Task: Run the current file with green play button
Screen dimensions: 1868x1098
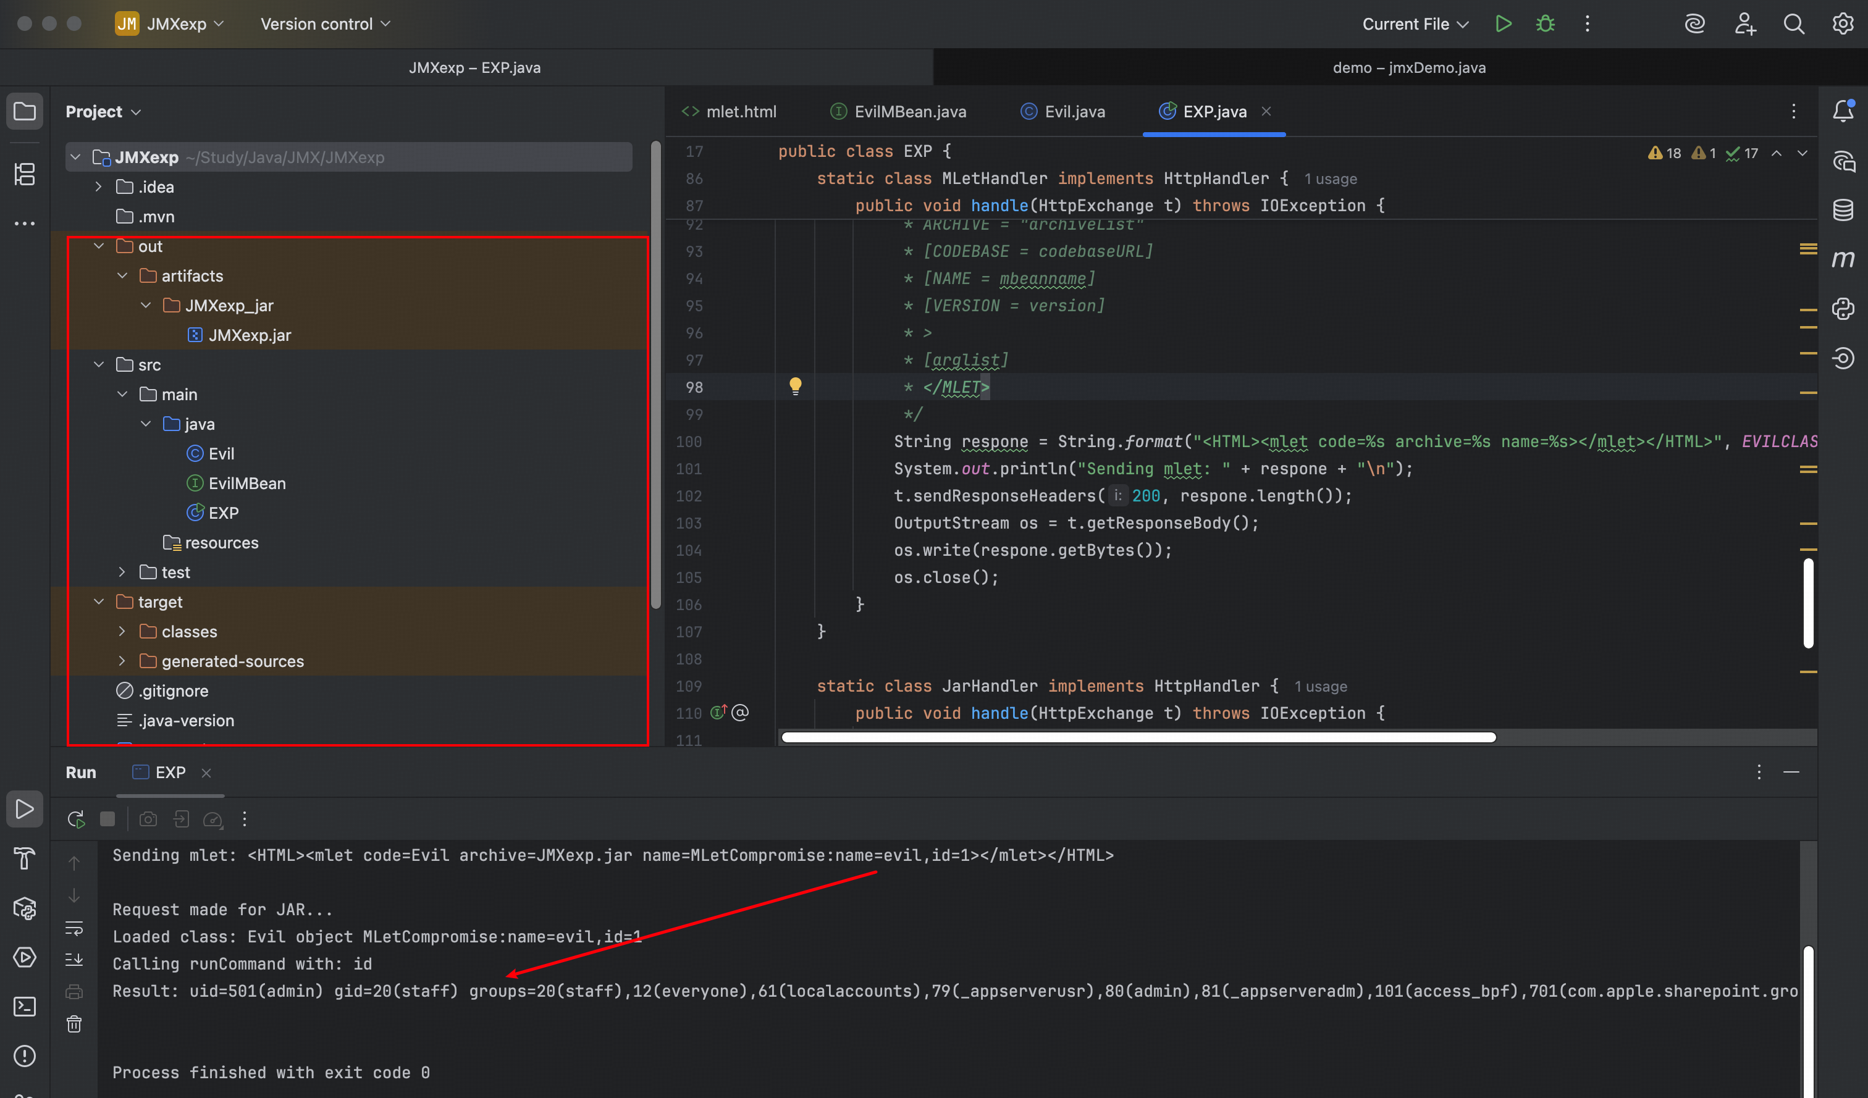Action: coord(1502,23)
